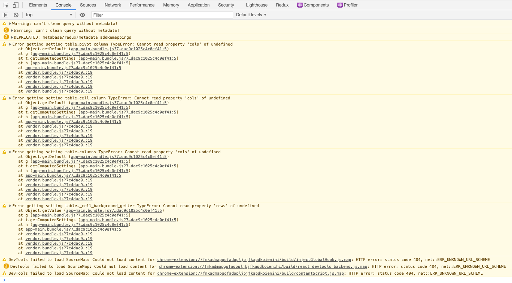Click 'Cannot read property 'rows' of undefined' text
This screenshot has height=283, width=512.
tap(211, 206)
